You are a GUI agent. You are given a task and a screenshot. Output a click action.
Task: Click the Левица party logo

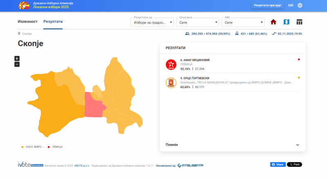click(x=170, y=64)
